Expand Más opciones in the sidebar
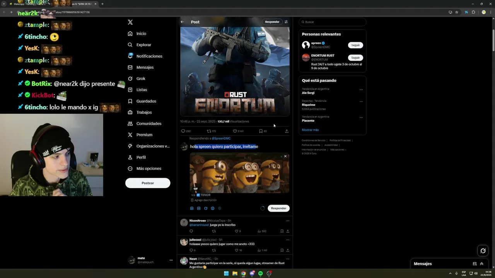Viewport: 495px width, 278px height. (144, 168)
